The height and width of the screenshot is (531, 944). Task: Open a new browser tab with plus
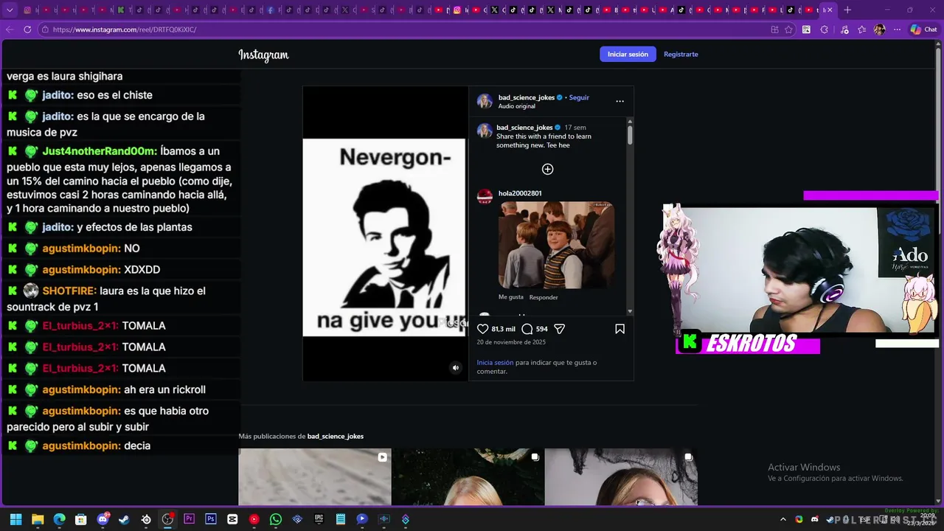pyautogui.click(x=847, y=10)
